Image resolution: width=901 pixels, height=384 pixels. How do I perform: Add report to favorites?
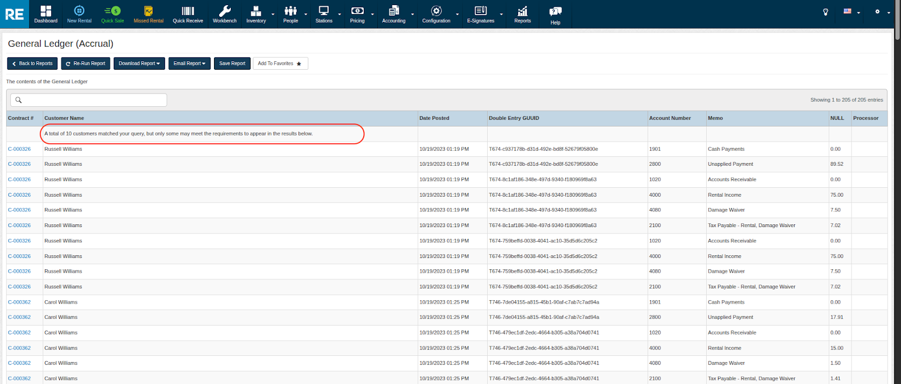coord(280,64)
